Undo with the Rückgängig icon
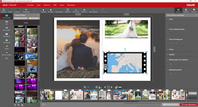The image size is (198, 107). click(x=26, y=10)
